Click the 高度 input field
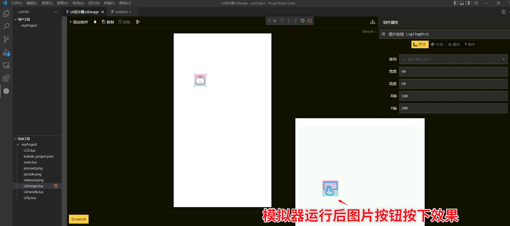The image size is (510, 226). (x=453, y=84)
